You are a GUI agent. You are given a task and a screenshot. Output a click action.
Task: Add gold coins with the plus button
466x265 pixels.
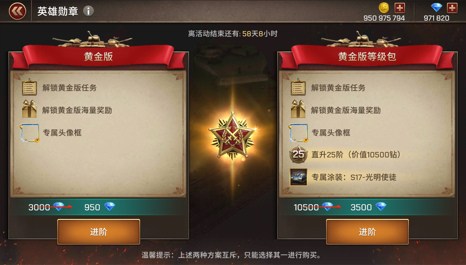pyautogui.click(x=399, y=8)
